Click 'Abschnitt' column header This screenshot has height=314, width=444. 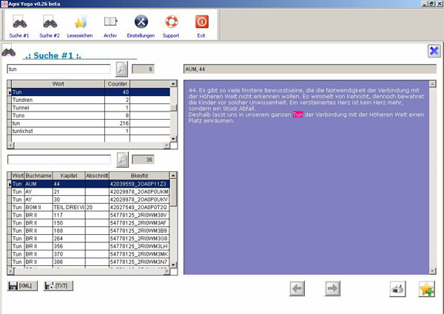pos(97,176)
